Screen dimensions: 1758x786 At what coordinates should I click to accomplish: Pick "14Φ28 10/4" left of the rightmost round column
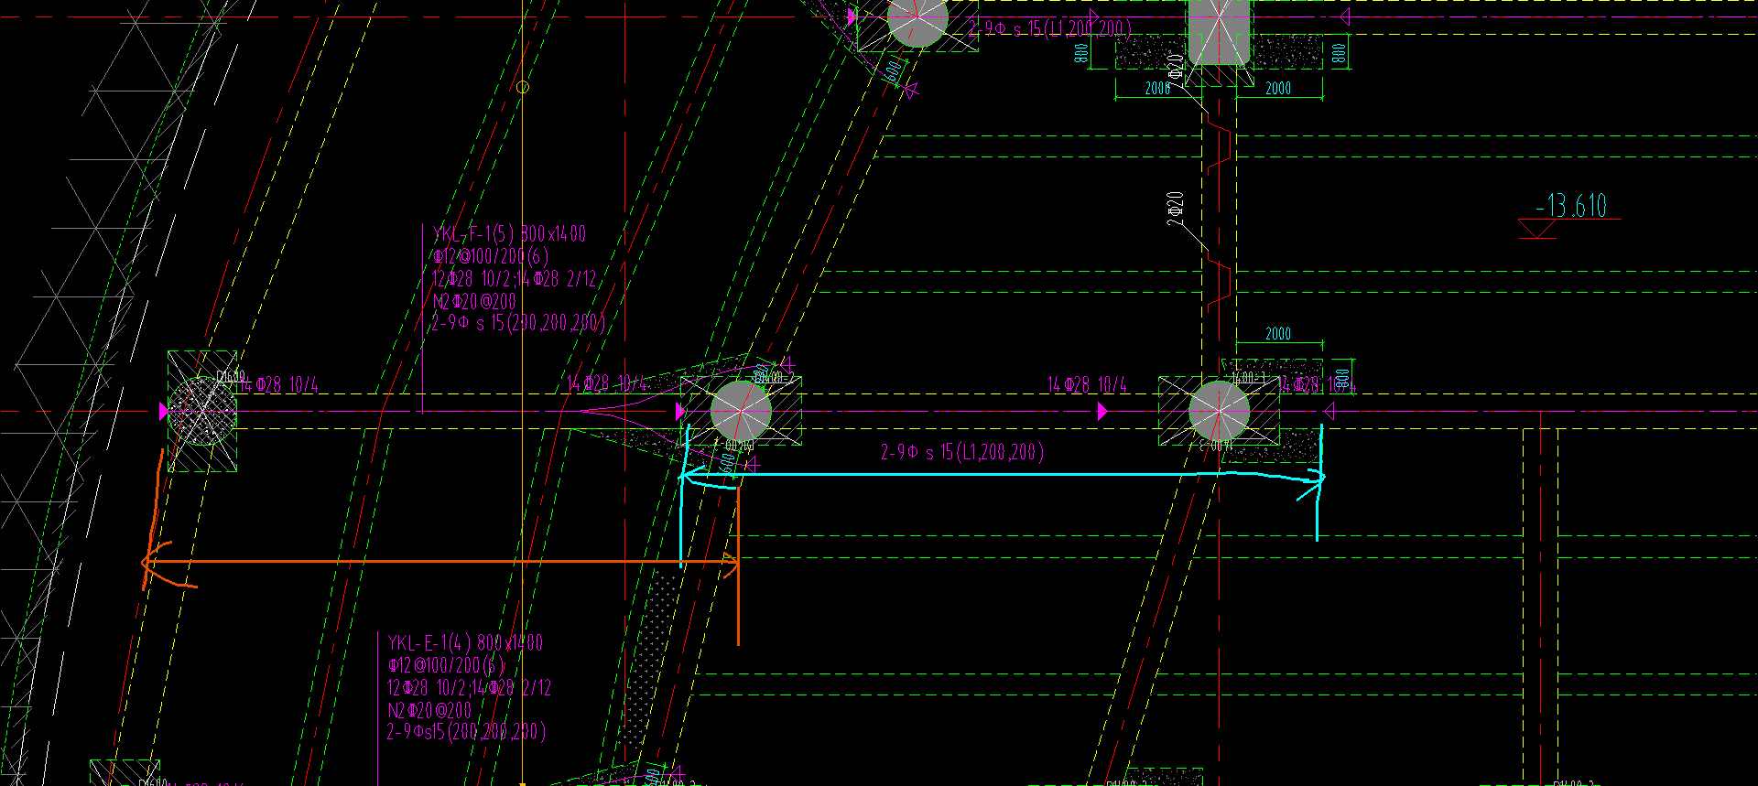[x=1088, y=385]
